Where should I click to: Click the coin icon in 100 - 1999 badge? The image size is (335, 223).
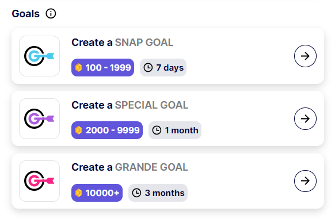(x=79, y=68)
